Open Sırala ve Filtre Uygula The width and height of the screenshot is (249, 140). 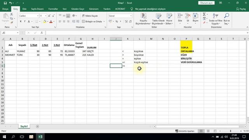216,19
